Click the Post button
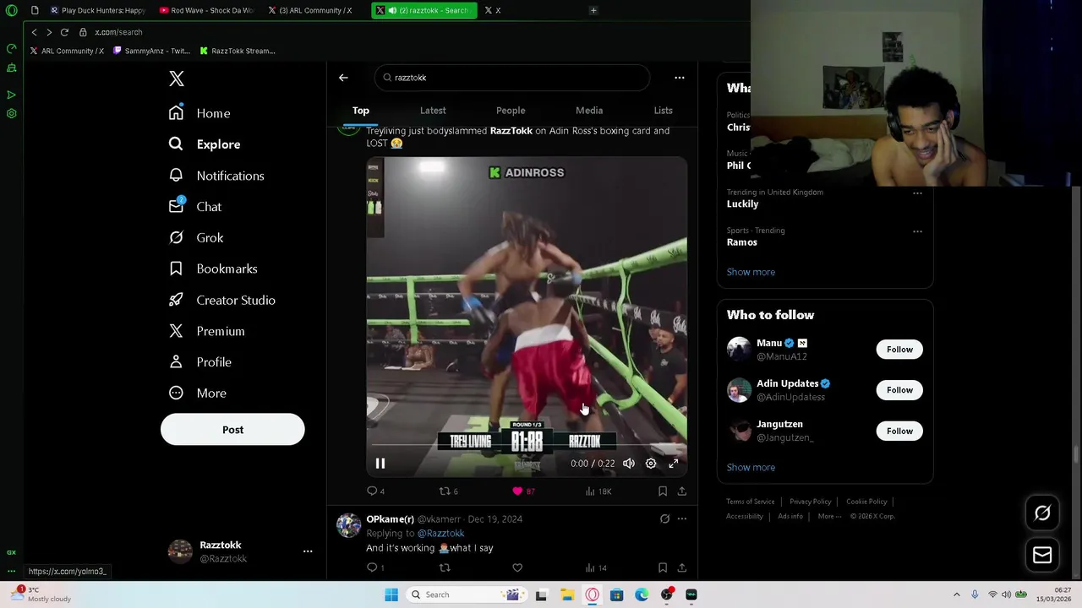Image resolution: width=1082 pixels, height=608 pixels. (232, 430)
